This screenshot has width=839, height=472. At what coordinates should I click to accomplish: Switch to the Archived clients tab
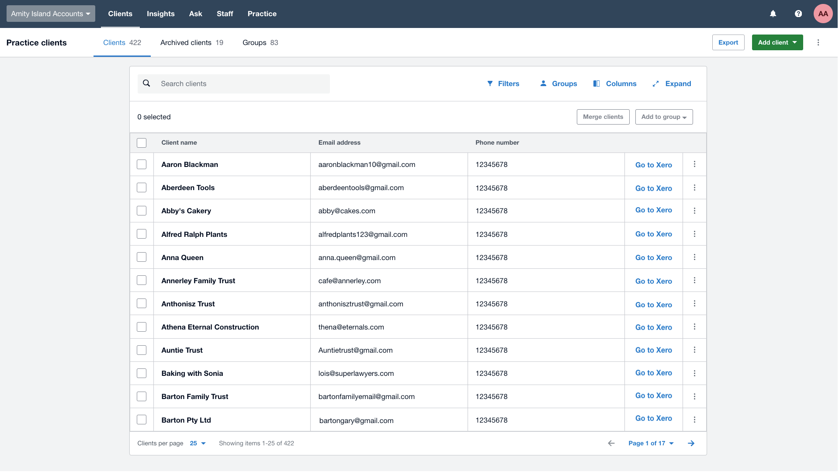coord(185,42)
